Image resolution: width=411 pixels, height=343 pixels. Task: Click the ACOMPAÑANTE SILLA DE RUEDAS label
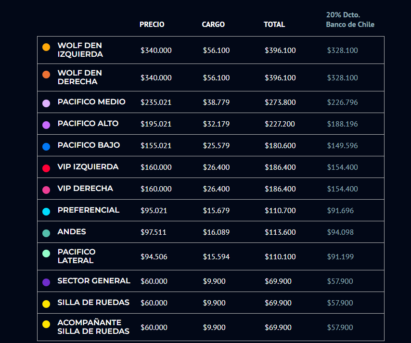pyautogui.click(x=93, y=327)
